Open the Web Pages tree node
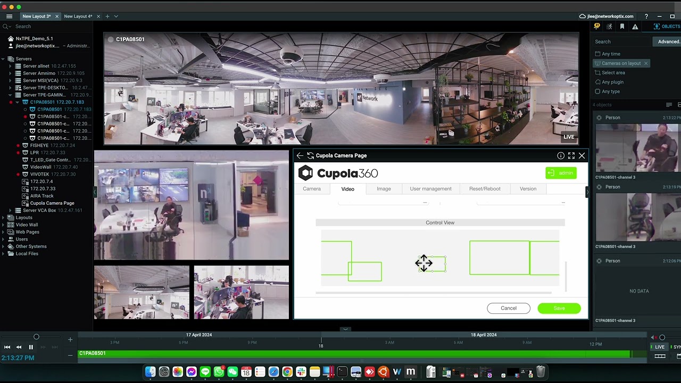The image size is (681, 383). pyautogui.click(x=27, y=232)
